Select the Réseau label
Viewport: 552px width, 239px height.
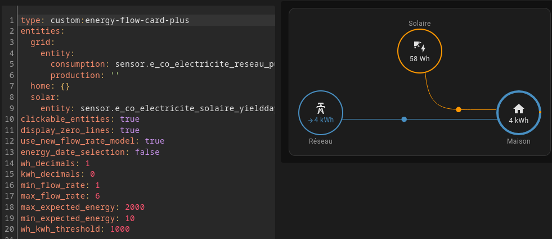(x=320, y=141)
